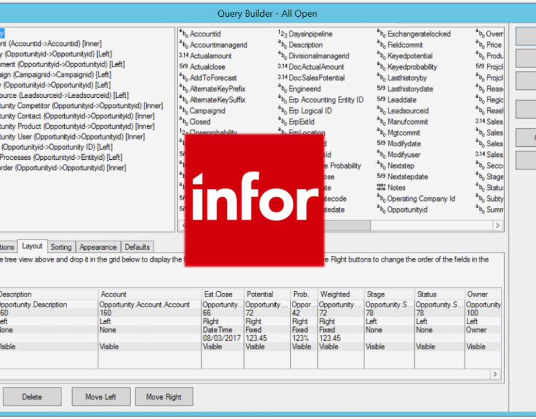
Task: Click right arrow of layout grid scrollbar
Action: [495, 374]
